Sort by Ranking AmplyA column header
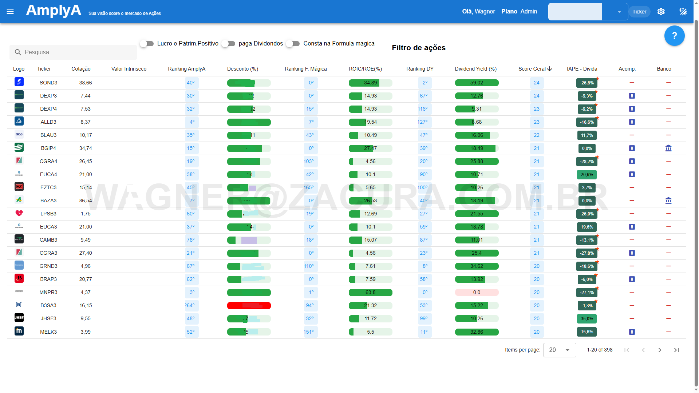 click(187, 69)
